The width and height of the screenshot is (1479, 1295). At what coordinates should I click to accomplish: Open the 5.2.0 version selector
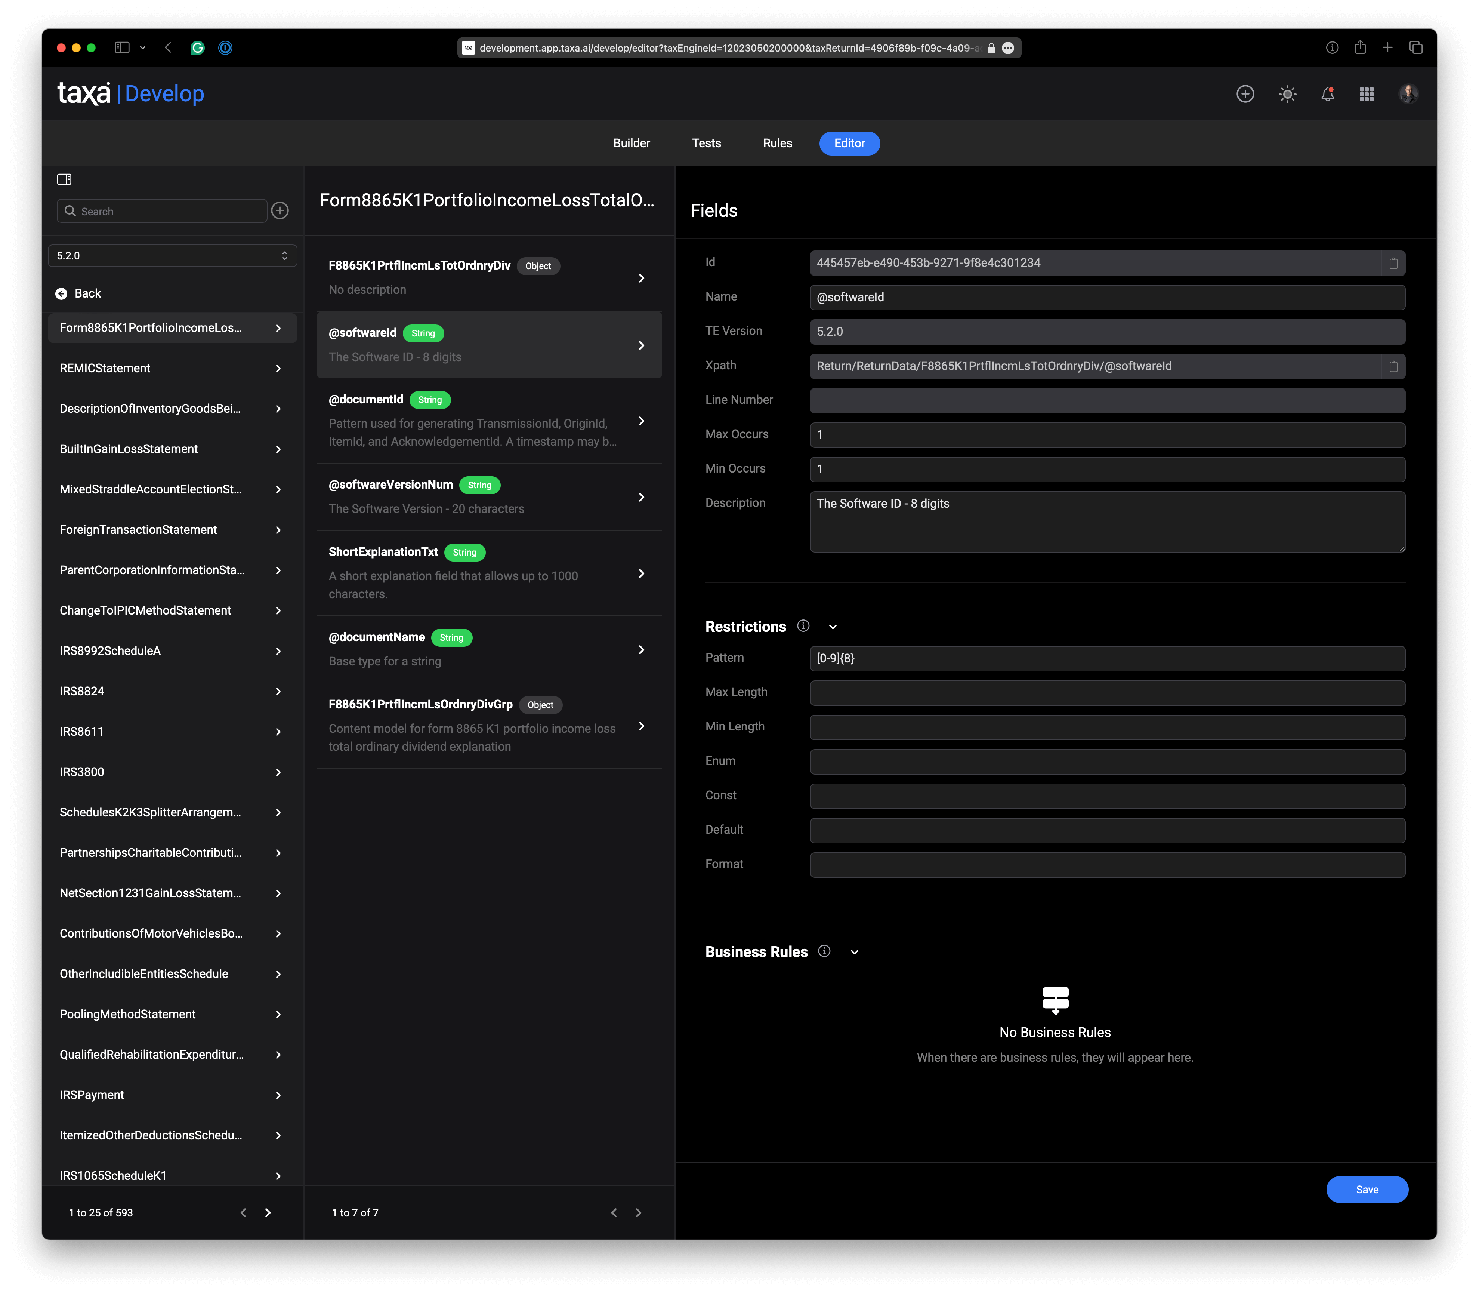click(172, 255)
